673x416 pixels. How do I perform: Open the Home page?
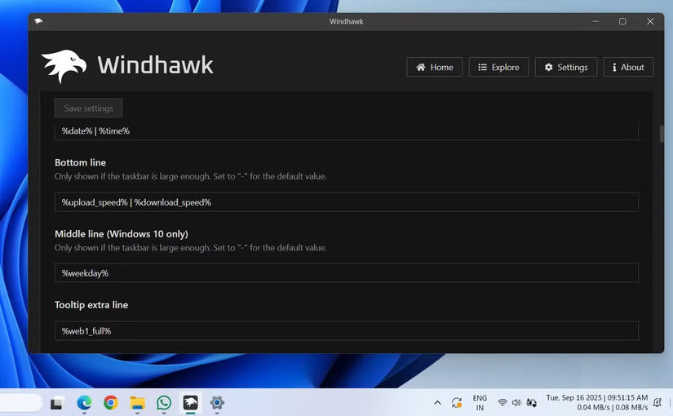point(434,67)
